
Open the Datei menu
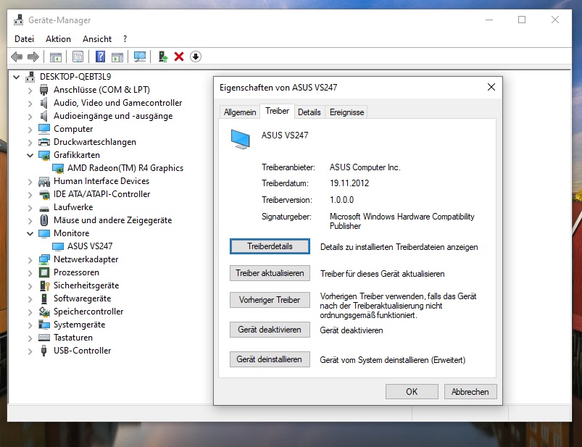click(24, 39)
